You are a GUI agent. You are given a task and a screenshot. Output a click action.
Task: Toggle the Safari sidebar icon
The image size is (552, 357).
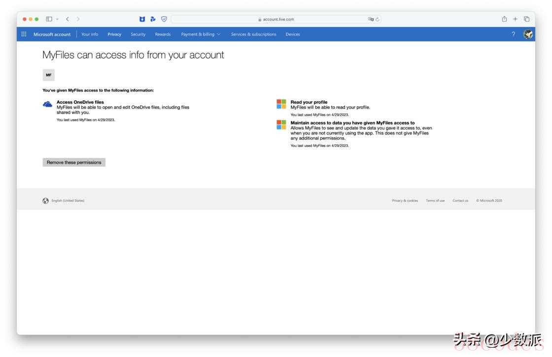click(x=49, y=19)
